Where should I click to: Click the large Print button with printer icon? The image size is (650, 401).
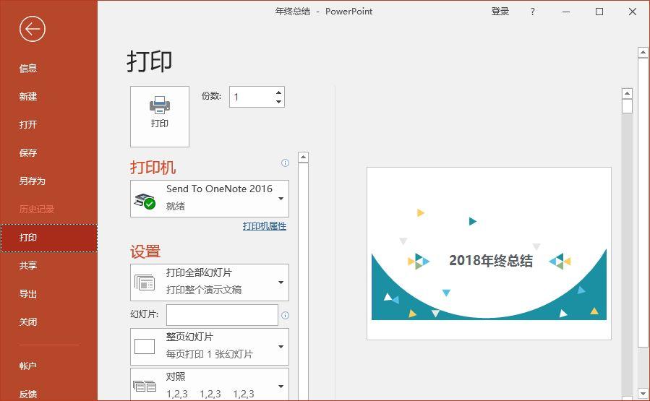click(160, 116)
